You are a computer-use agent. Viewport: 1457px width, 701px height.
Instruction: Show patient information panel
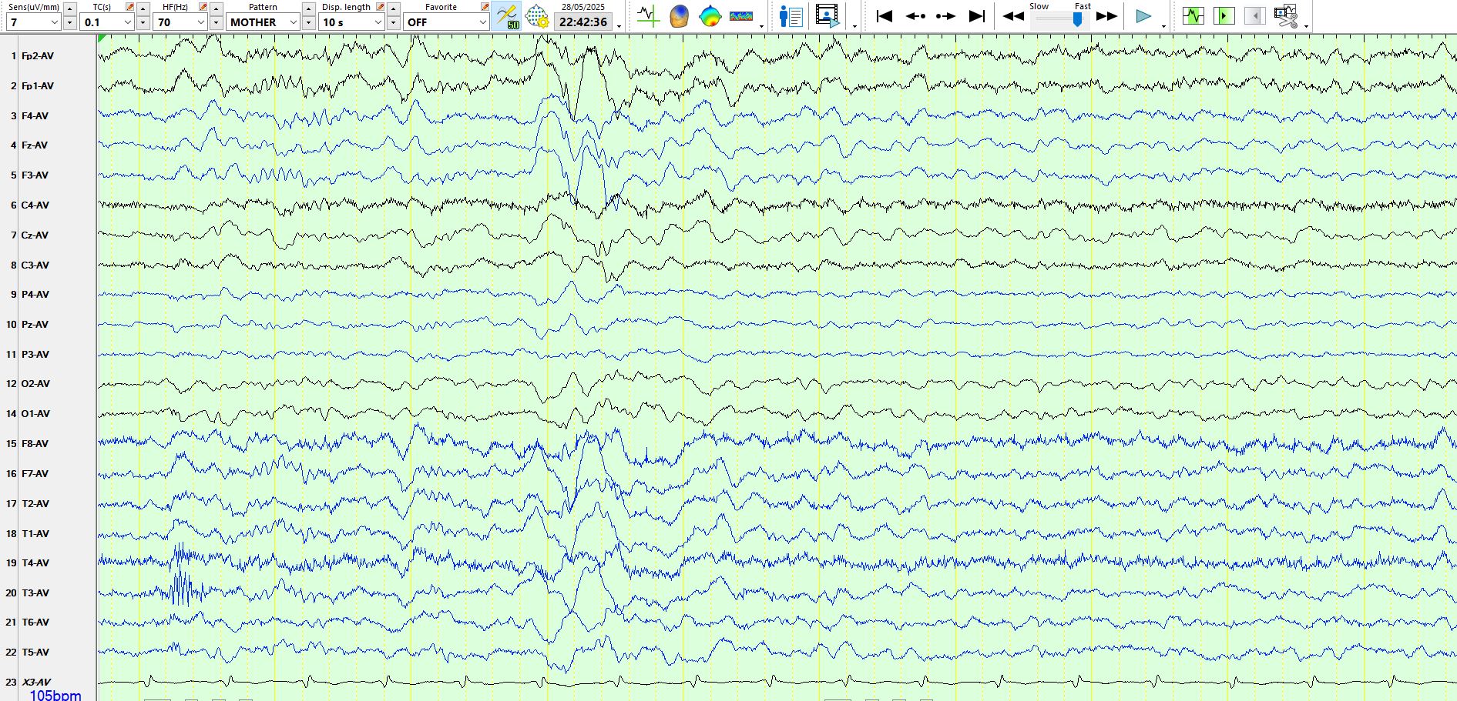click(791, 15)
